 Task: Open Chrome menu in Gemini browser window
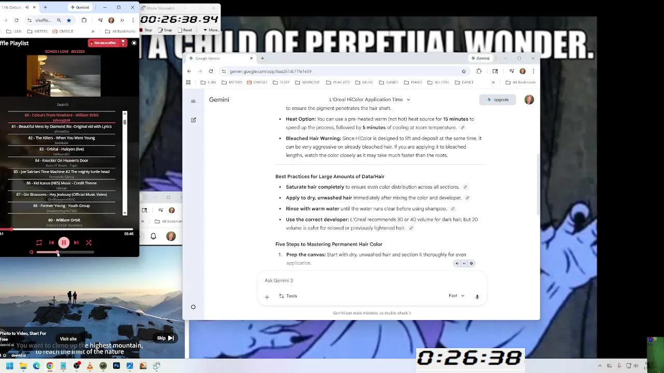(533, 71)
